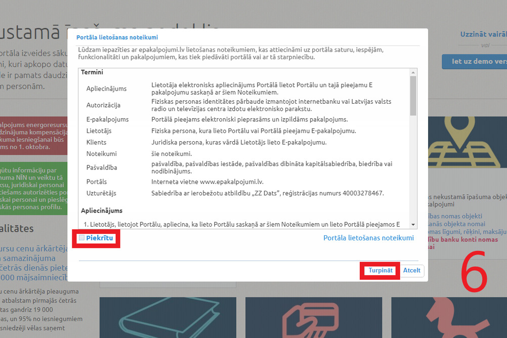Click the terms box scrollbar thumb

[x=413, y=96]
